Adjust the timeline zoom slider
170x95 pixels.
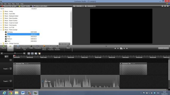pyautogui.click(x=15, y=53)
